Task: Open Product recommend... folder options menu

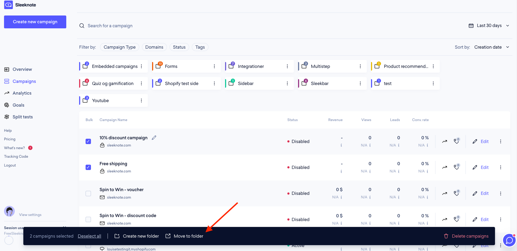Action: pos(433,66)
